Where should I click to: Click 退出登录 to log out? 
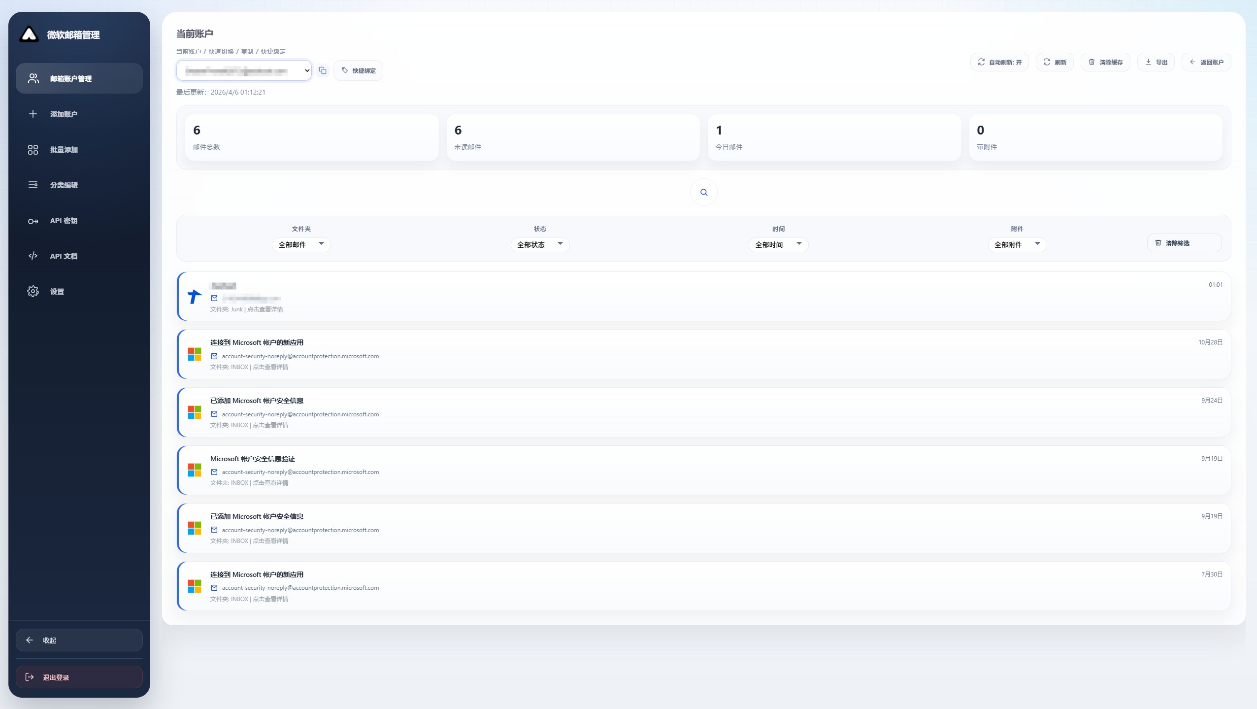click(x=79, y=677)
